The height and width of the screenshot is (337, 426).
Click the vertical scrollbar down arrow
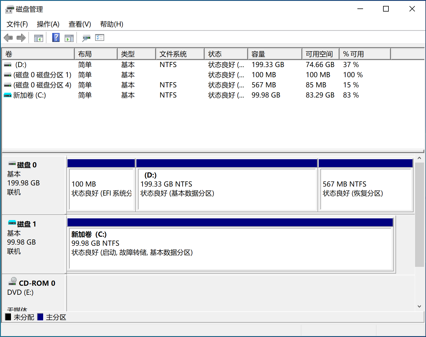419,306
